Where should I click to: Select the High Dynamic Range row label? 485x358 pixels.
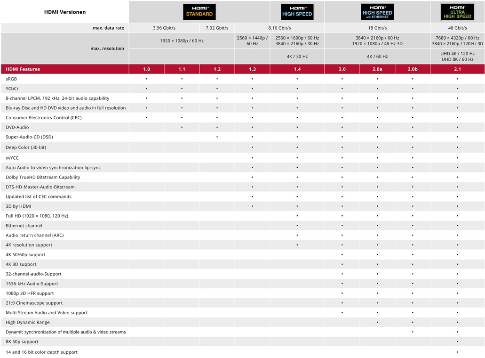(x=27, y=322)
